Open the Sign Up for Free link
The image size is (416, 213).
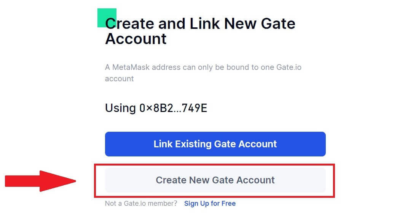[x=210, y=204]
